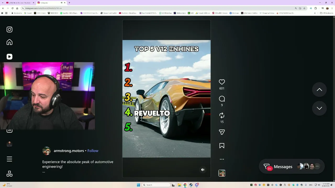Open the Reels icon in sidebar
Viewport: 335px width, 188px height.
click(x=9, y=57)
